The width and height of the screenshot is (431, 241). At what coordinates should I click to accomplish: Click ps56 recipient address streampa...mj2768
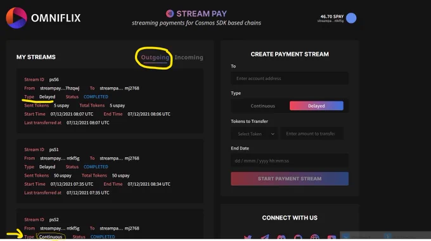tap(119, 88)
